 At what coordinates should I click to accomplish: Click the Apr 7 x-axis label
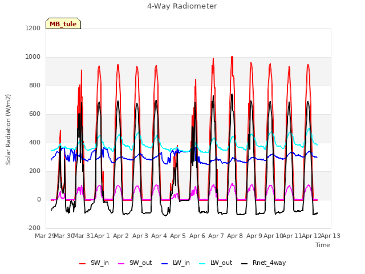tap(216, 236)
